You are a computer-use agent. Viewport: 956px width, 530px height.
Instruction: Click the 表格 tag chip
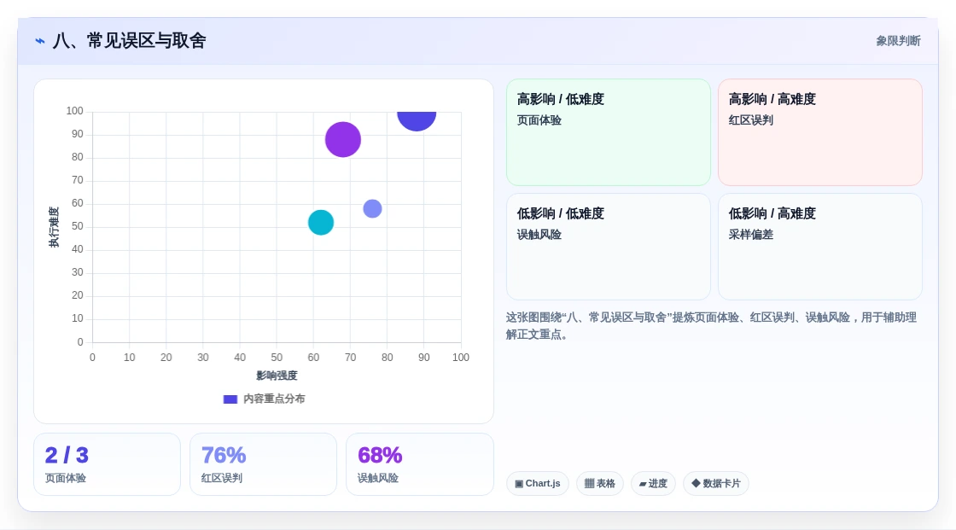click(600, 484)
